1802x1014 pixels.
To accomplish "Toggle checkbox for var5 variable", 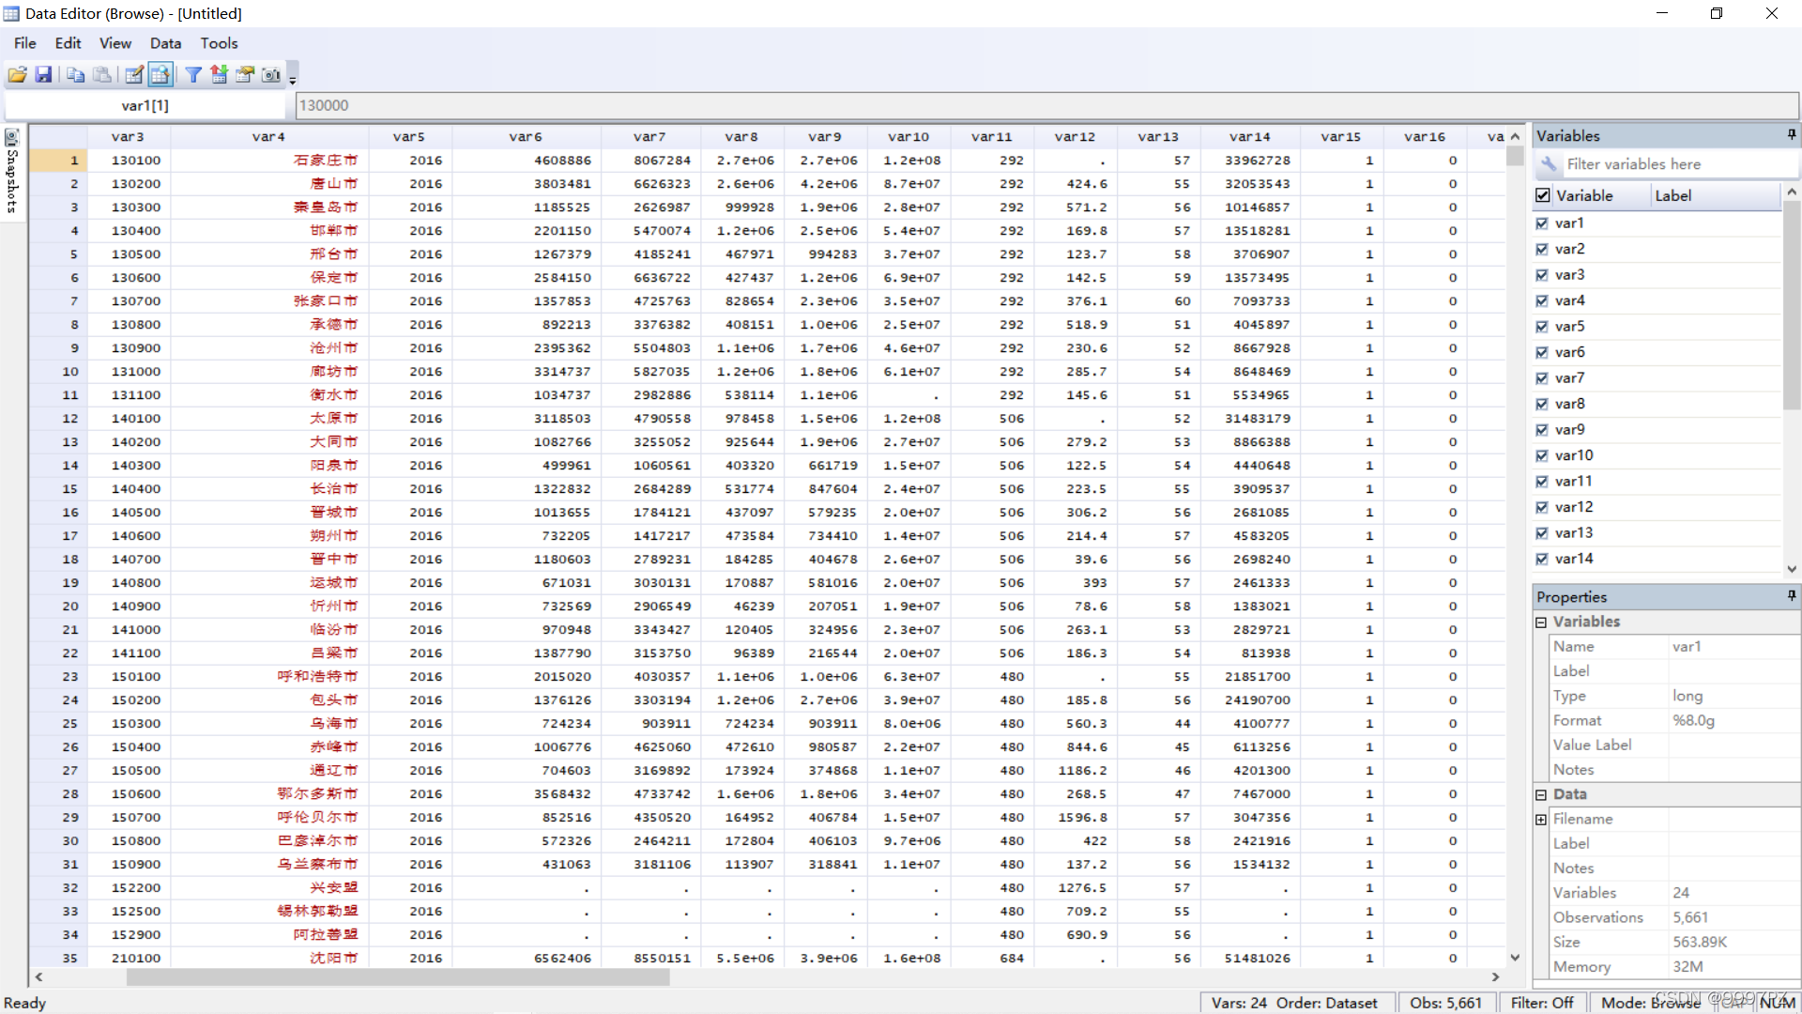I will tap(1543, 326).
